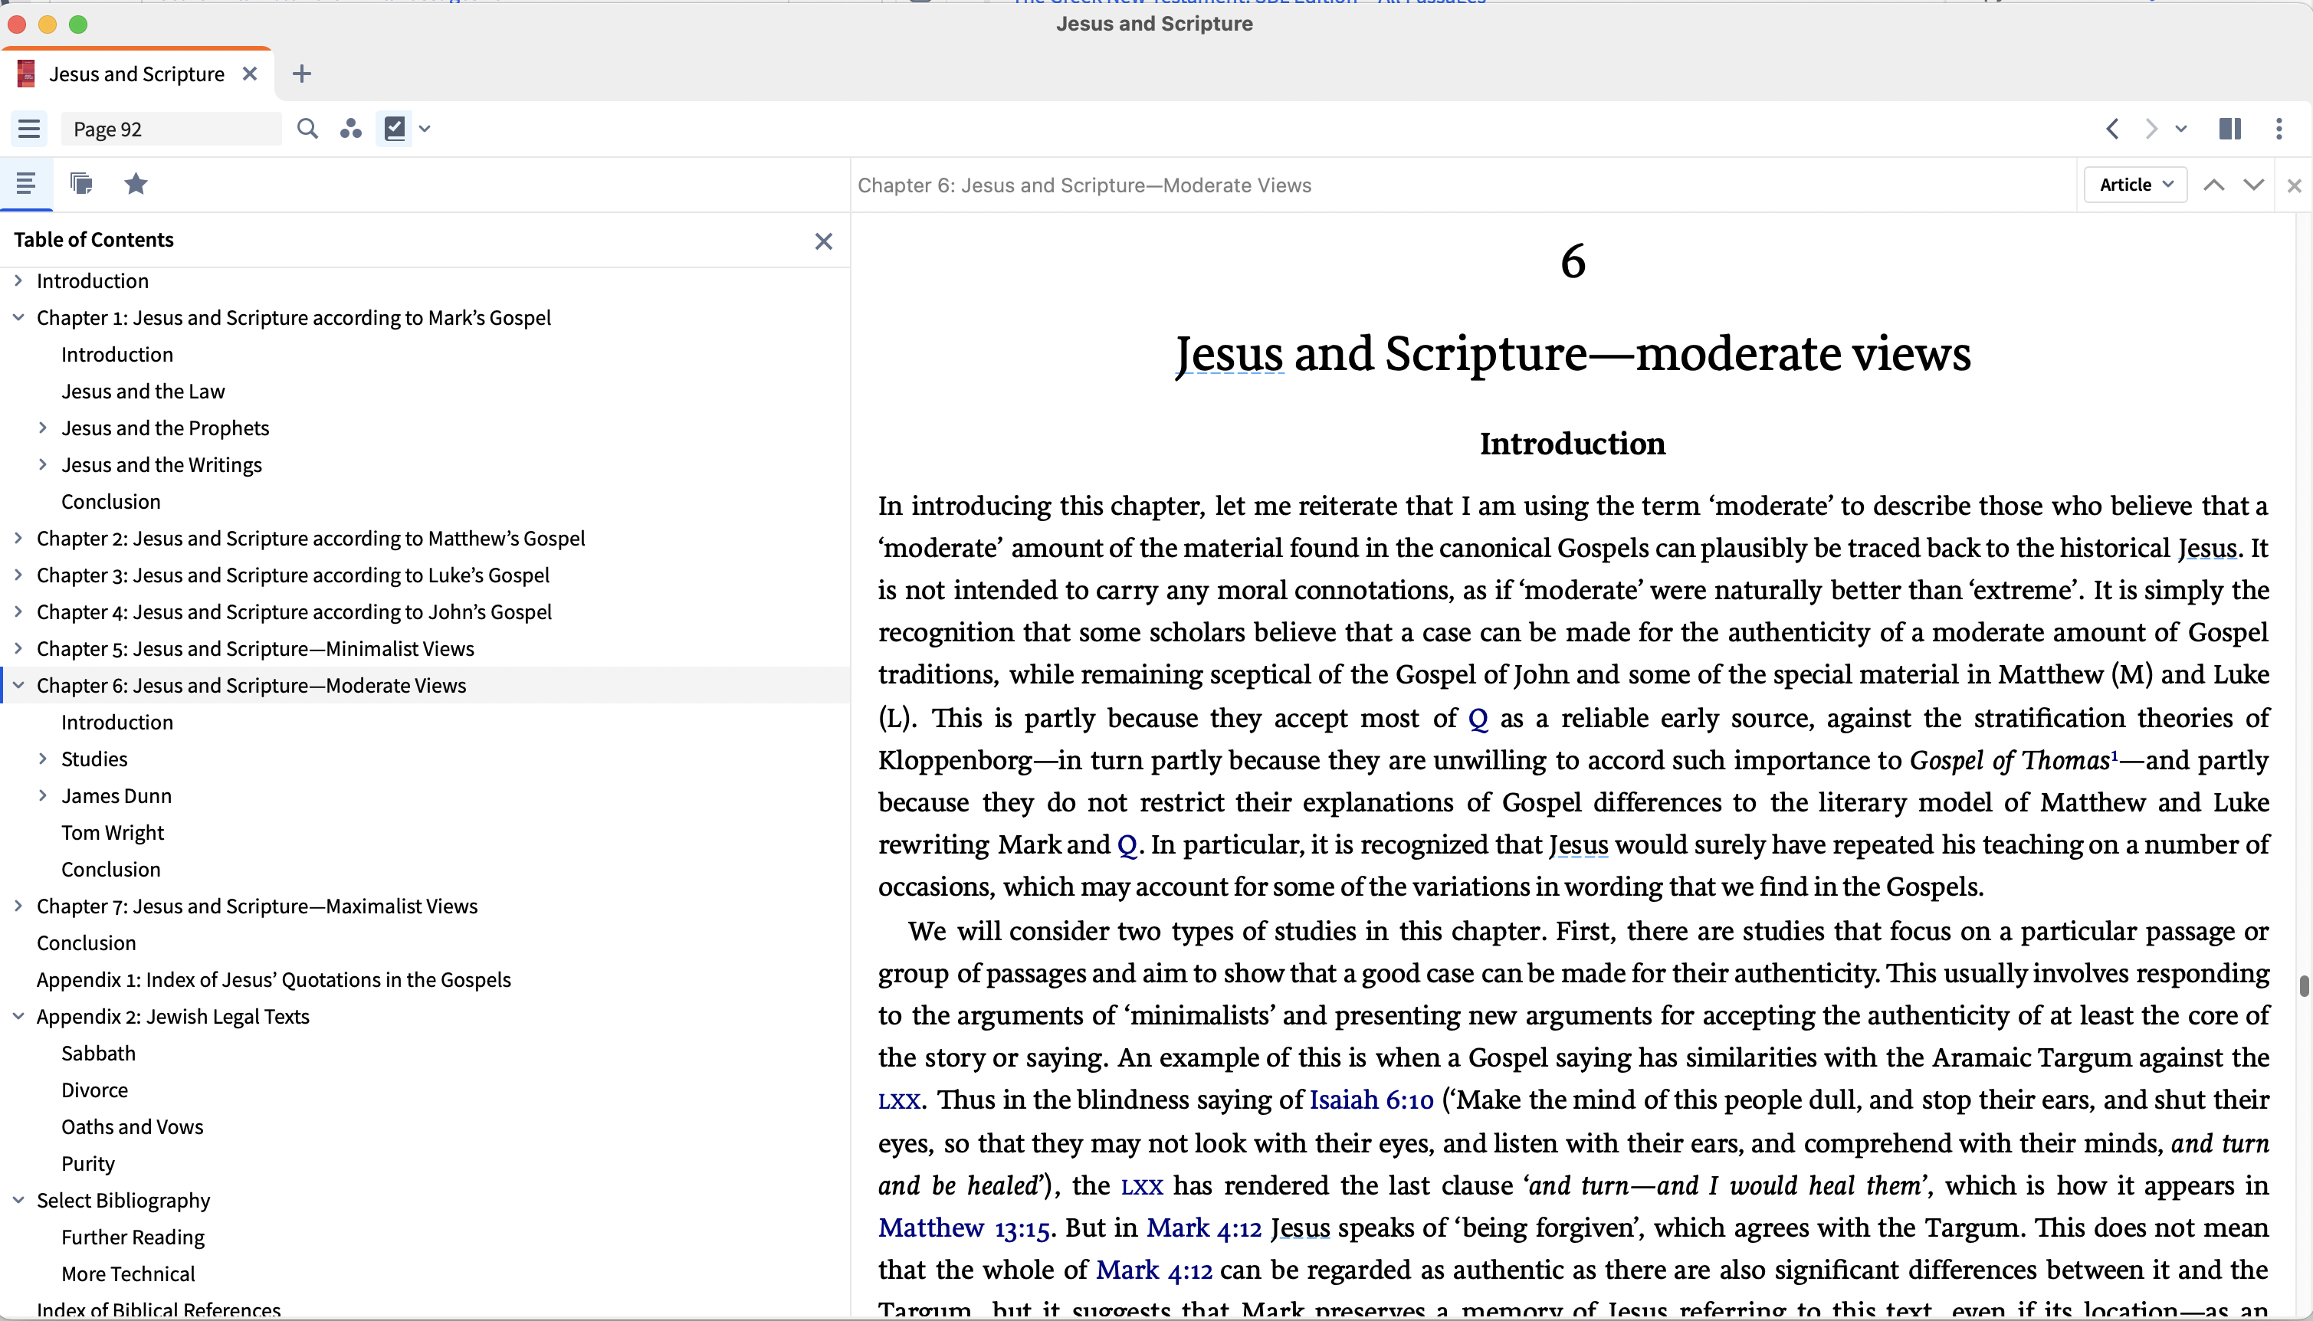
Task: Open the top-level Conclusion entry
Action: click(x=86, y=942)
